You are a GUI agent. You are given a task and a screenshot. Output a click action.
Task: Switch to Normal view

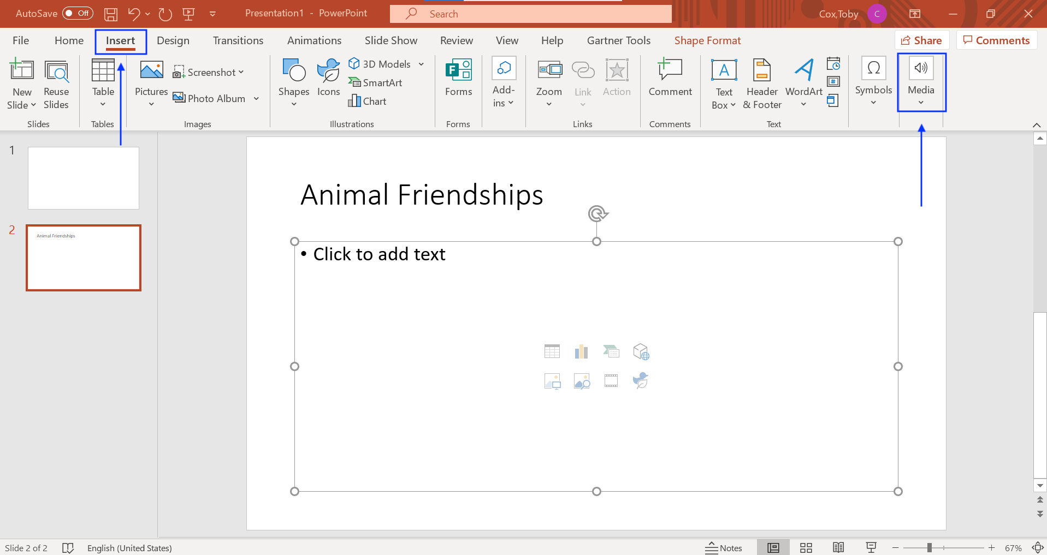[773, 548]
